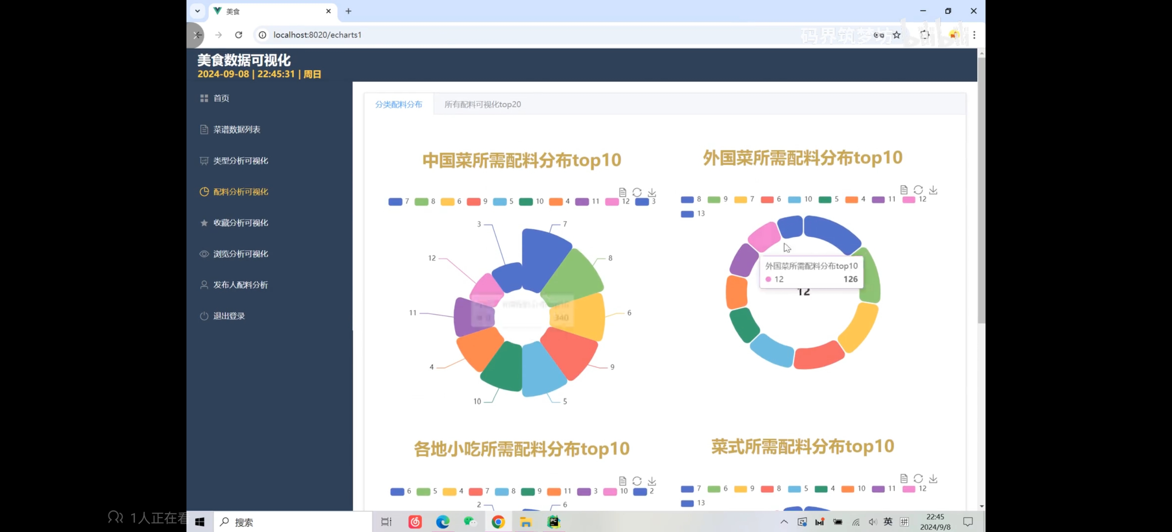Save 中国菜 chart as image
This screenshot has width=1172, height=532.
[x=652, y=192]
